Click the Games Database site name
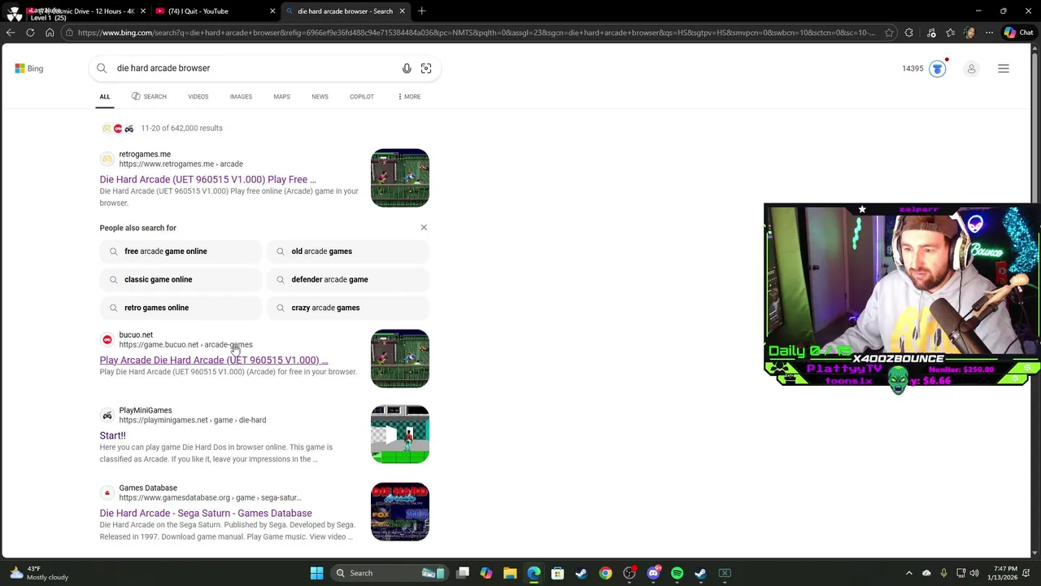This screenshot has width=1041, height=586. [x=148, y=488]
